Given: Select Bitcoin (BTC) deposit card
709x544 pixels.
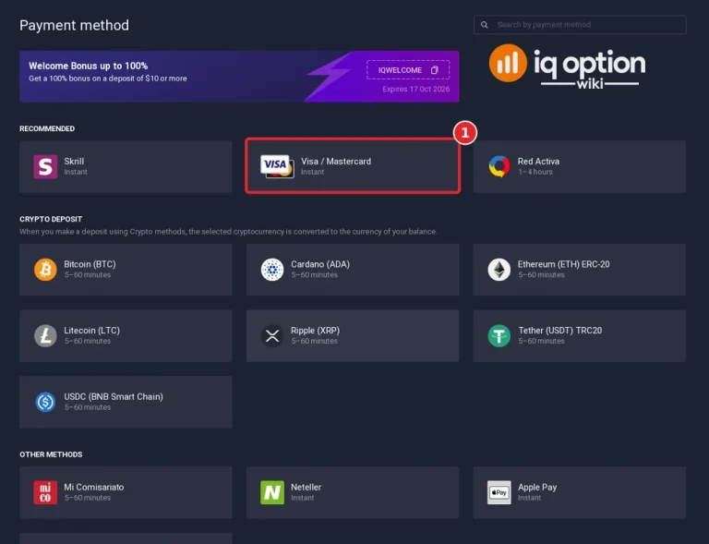Looking at the screenshot, I should point(126,270).
